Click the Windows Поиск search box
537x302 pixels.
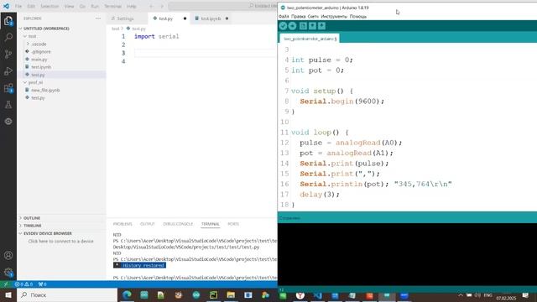(67, 294)
